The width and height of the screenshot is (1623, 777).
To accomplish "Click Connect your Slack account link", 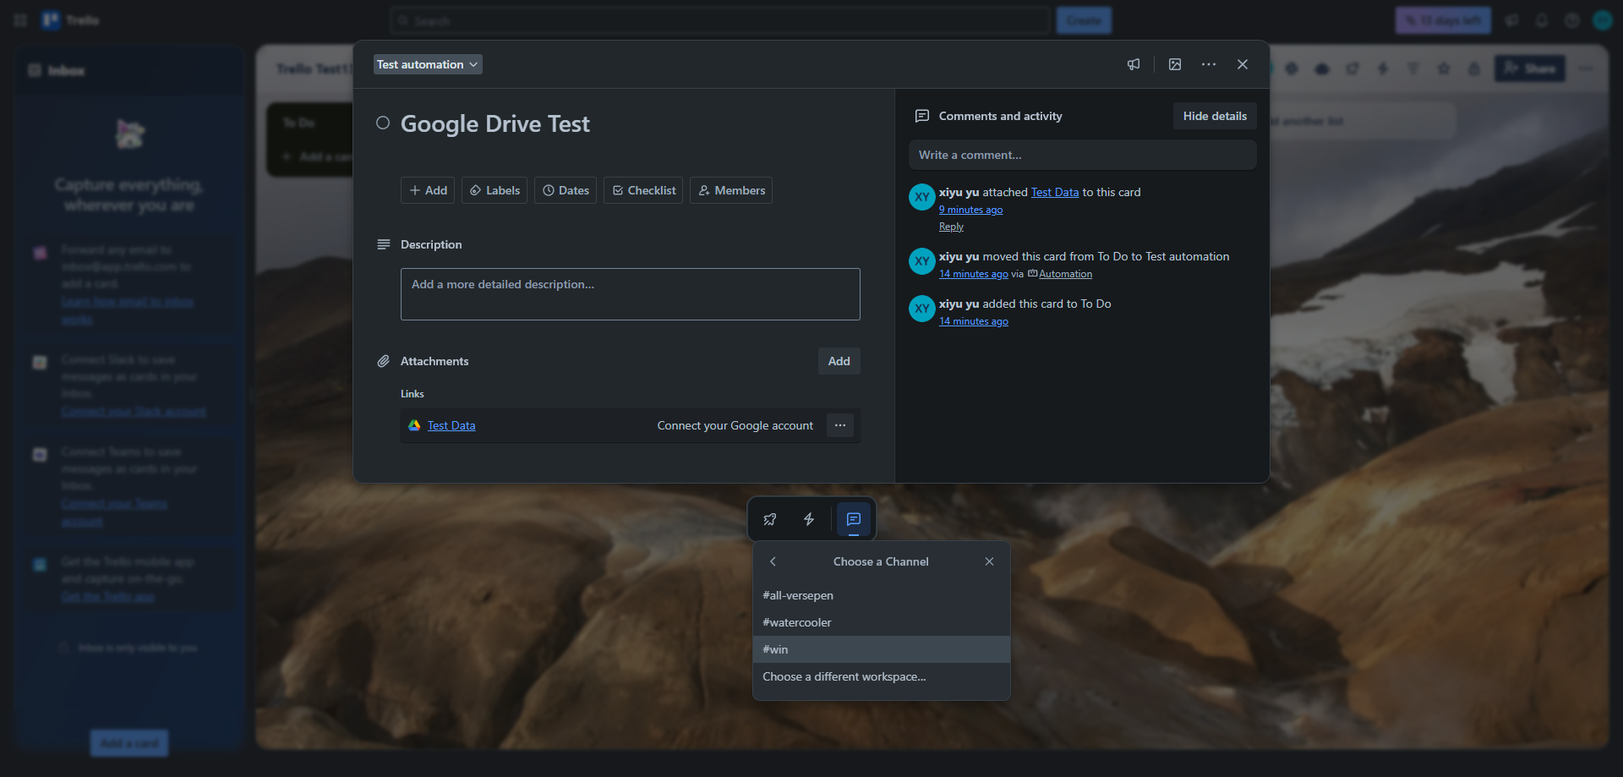I will click(x=134, y=412).
